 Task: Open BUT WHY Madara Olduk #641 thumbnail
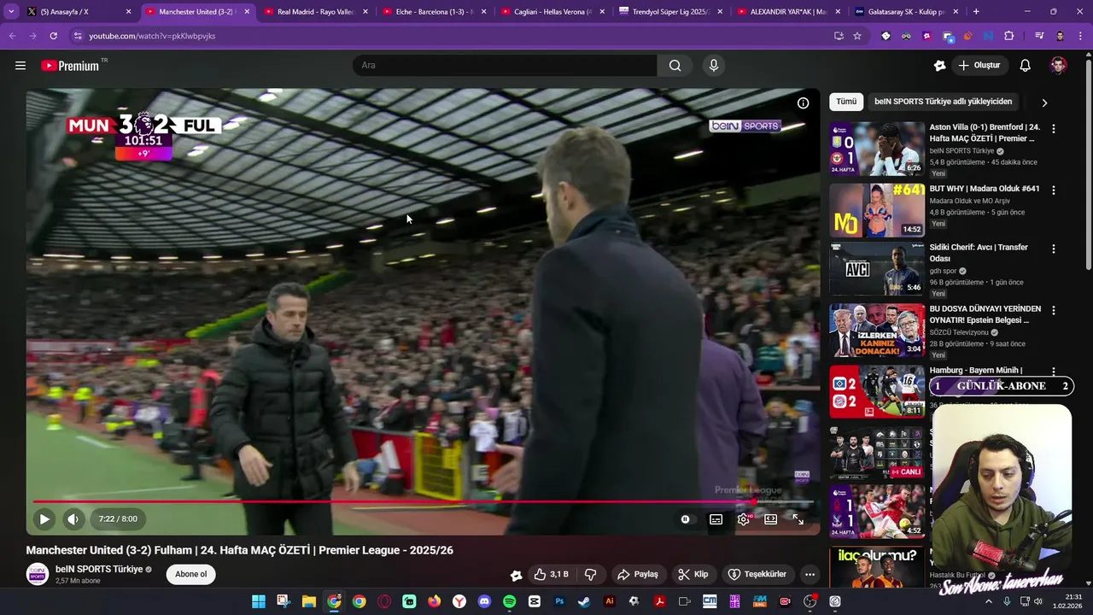pyautogui.click(x=877, y=210)
